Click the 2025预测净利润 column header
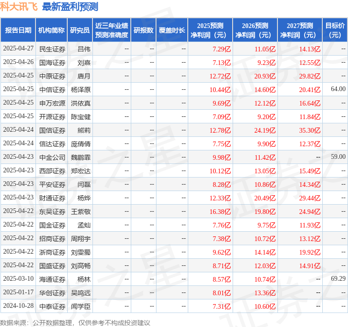The width and height of the screenshot is (348, 327). tap(210, 30)
